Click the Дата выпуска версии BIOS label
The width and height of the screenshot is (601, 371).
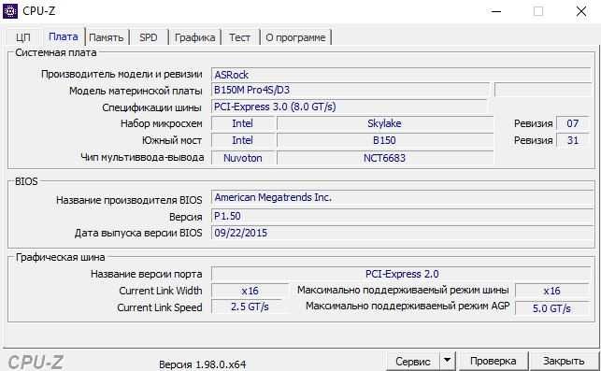[x=138, y=233]
